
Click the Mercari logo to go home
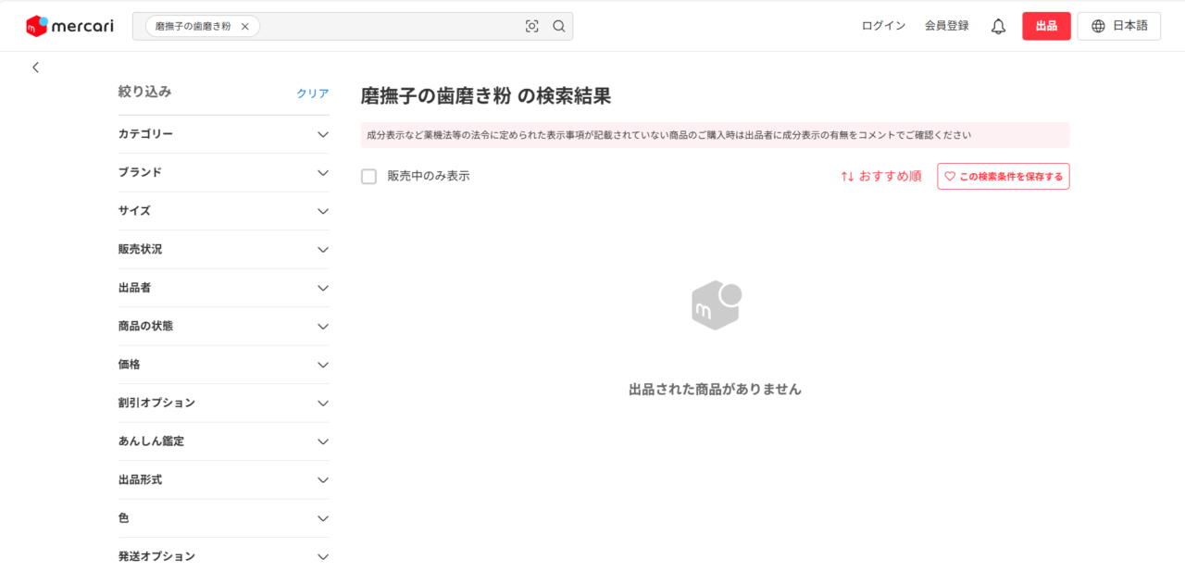[69, 26]
